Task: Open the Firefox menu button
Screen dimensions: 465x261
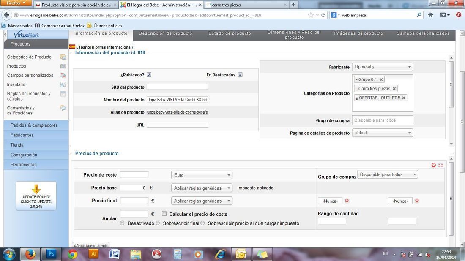Action: click(17, 3)
